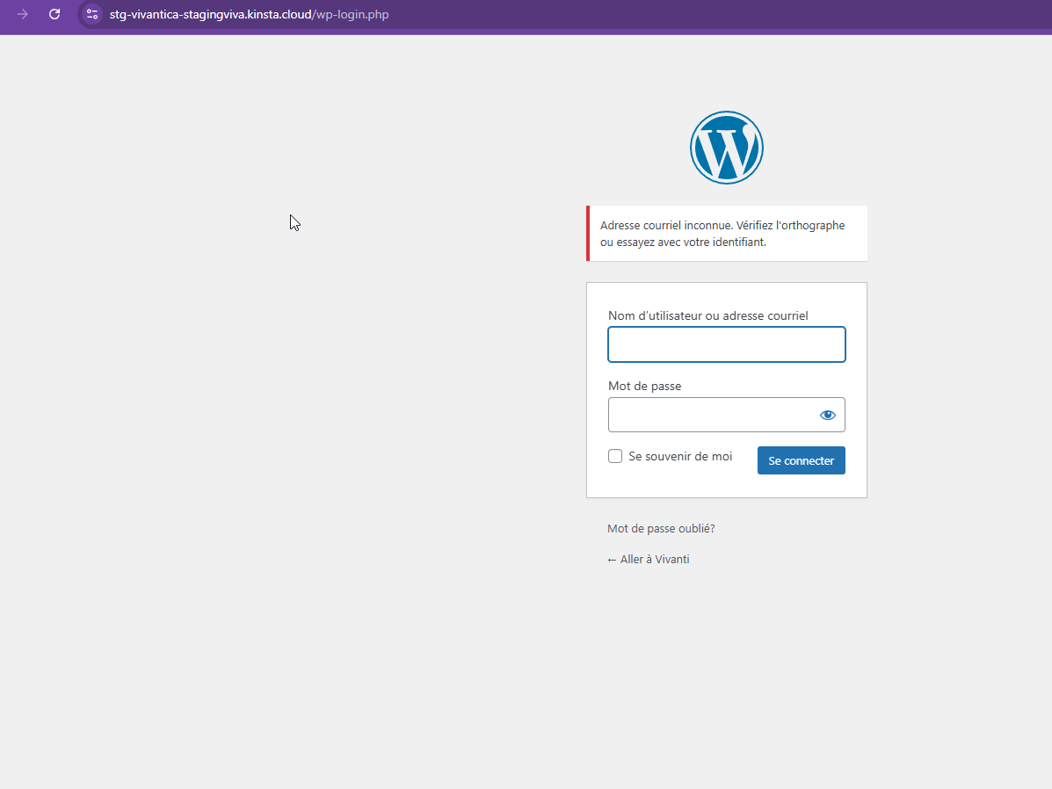Open the 'Mot de passe oublié?' link
Screen dimensions: 1052x789
661,529
